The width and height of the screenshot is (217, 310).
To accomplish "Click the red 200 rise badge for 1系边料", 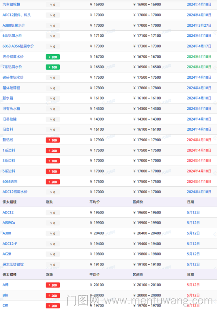I will tap(53, 151).
